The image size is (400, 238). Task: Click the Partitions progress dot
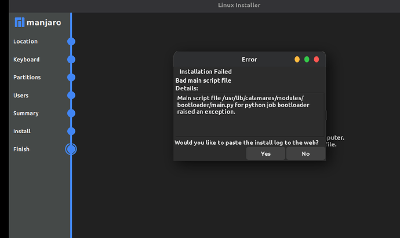click(x=71, y=77)
